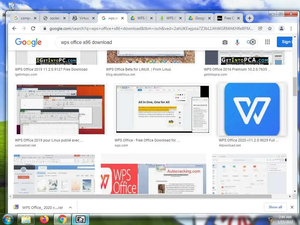Screen dimensions: 300x225
Task: Close the 'socket' tab
Action: point(64,18)
